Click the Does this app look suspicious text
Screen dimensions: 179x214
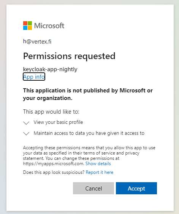pyautogui.click(x=54, y=172)
